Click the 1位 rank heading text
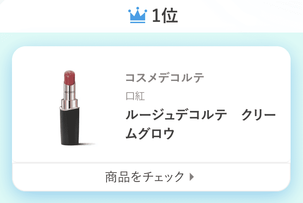 165,16
